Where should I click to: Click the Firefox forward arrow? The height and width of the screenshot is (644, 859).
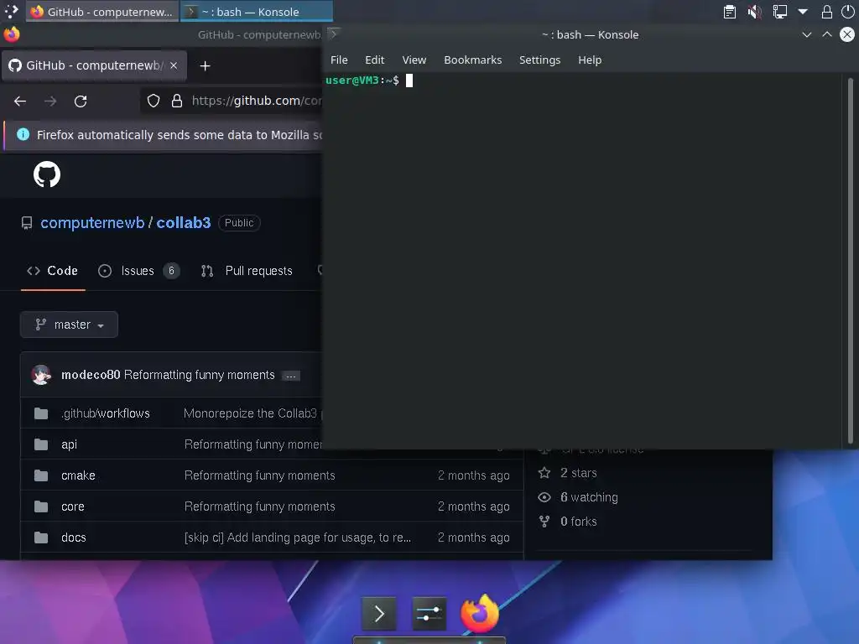[x=50, y=101]
